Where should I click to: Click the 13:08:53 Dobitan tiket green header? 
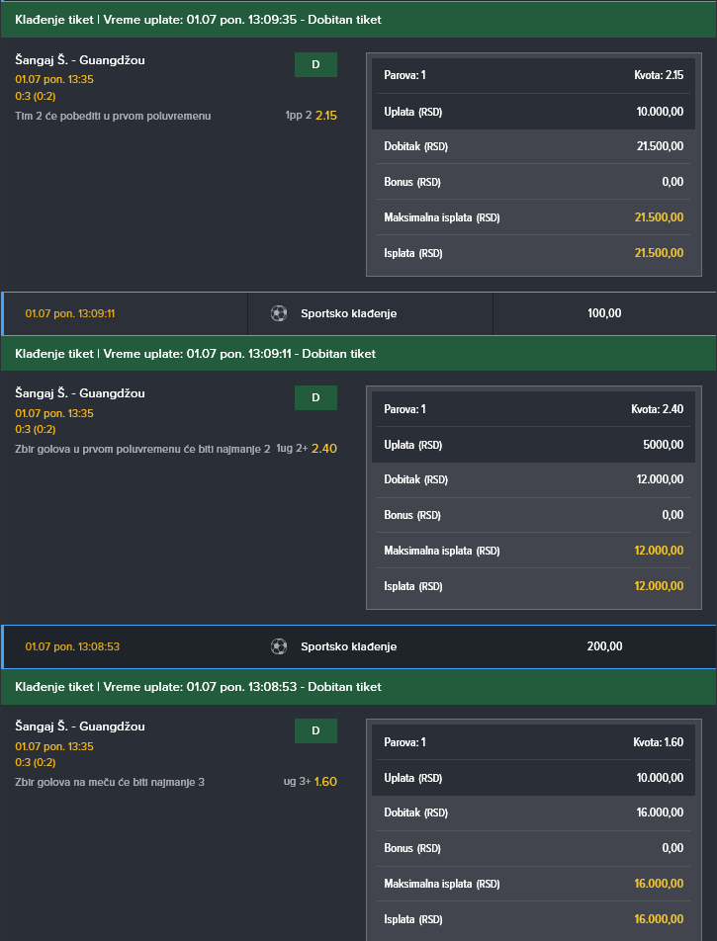coord(358,687)
